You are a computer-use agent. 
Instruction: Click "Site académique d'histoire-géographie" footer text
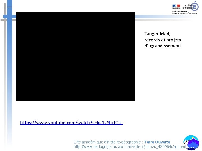[107, 142]
